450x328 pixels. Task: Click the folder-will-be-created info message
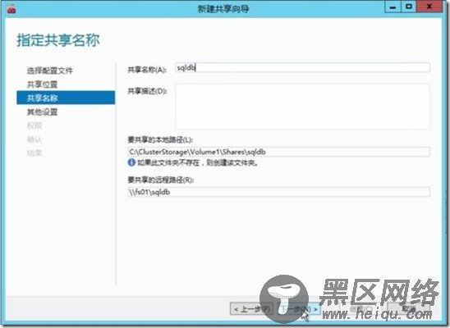(198, 163)
